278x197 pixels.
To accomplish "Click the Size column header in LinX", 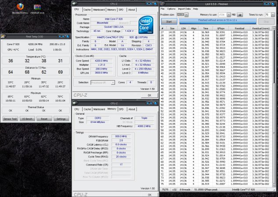I will (x=172, y=28).
